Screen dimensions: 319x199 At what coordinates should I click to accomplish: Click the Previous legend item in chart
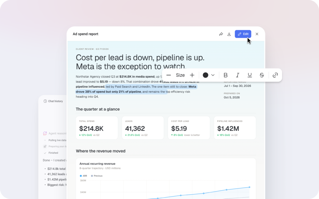click(x=97, y=176)
